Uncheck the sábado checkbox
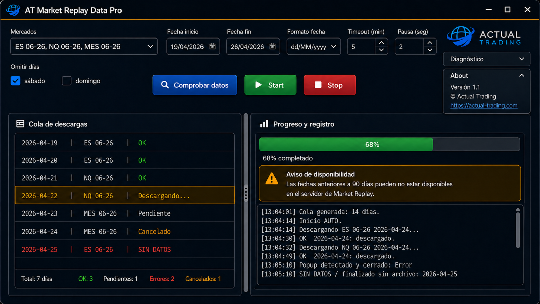The height and width of the screenshot is (304, 540). pos(16,81)
